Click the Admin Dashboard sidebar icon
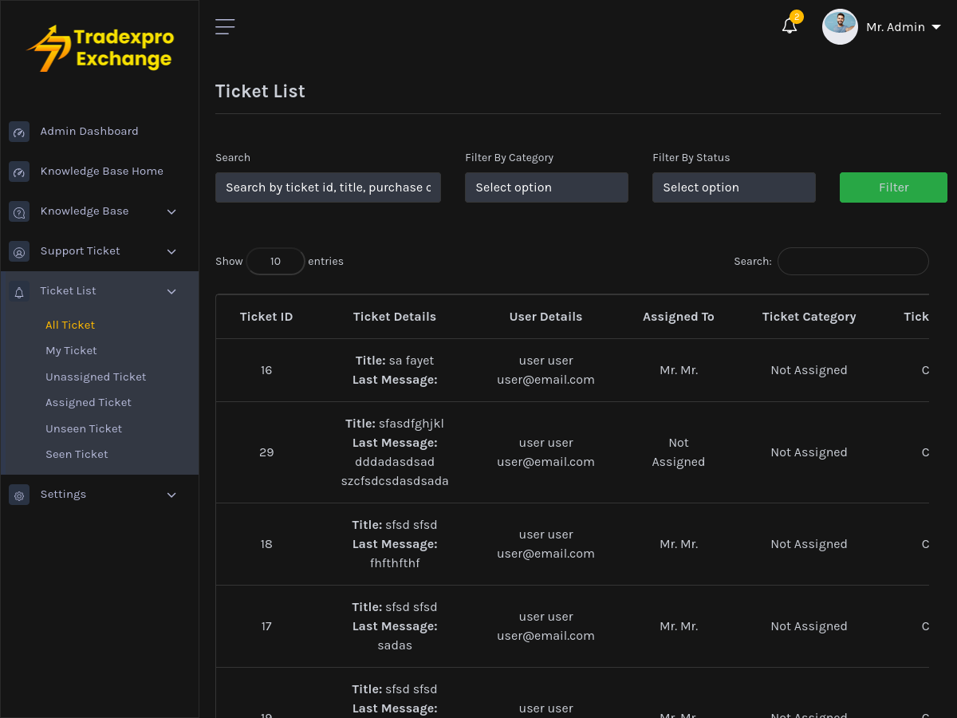This screenshot has height=718, width=957. tap(18, 132)
